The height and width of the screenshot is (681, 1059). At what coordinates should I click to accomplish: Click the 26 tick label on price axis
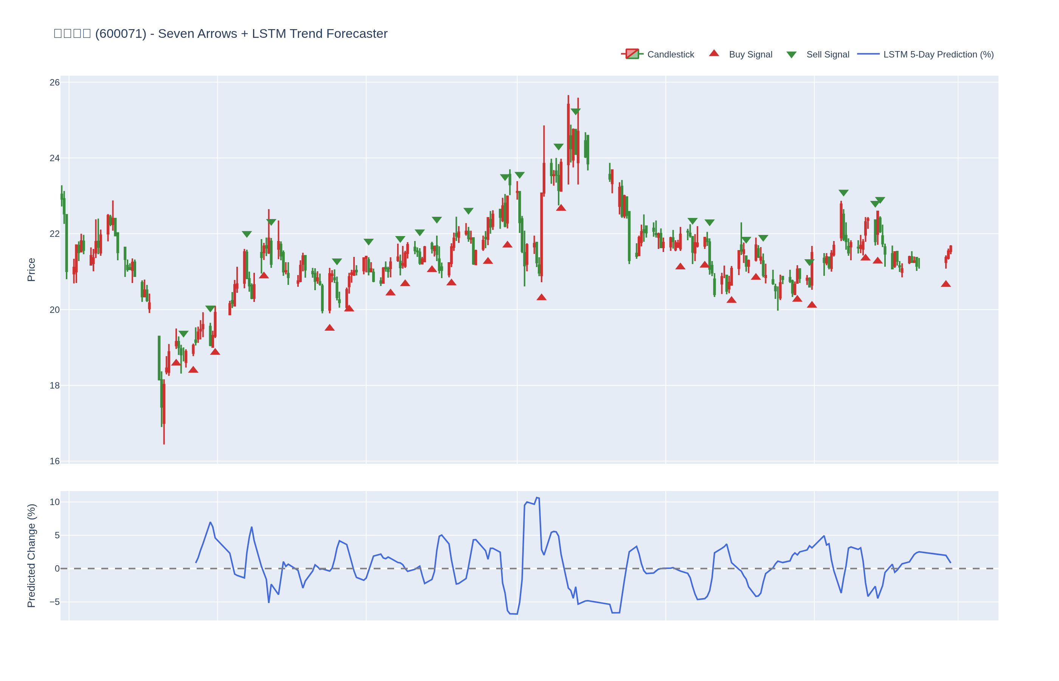click(x=54, y=83)
